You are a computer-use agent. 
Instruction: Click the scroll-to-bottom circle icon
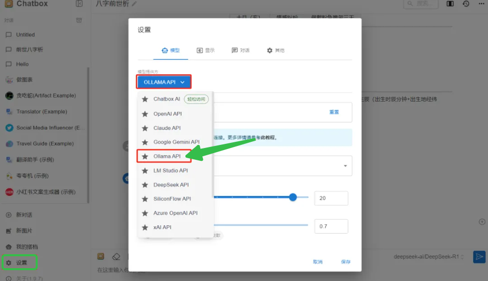pos(482,222)
